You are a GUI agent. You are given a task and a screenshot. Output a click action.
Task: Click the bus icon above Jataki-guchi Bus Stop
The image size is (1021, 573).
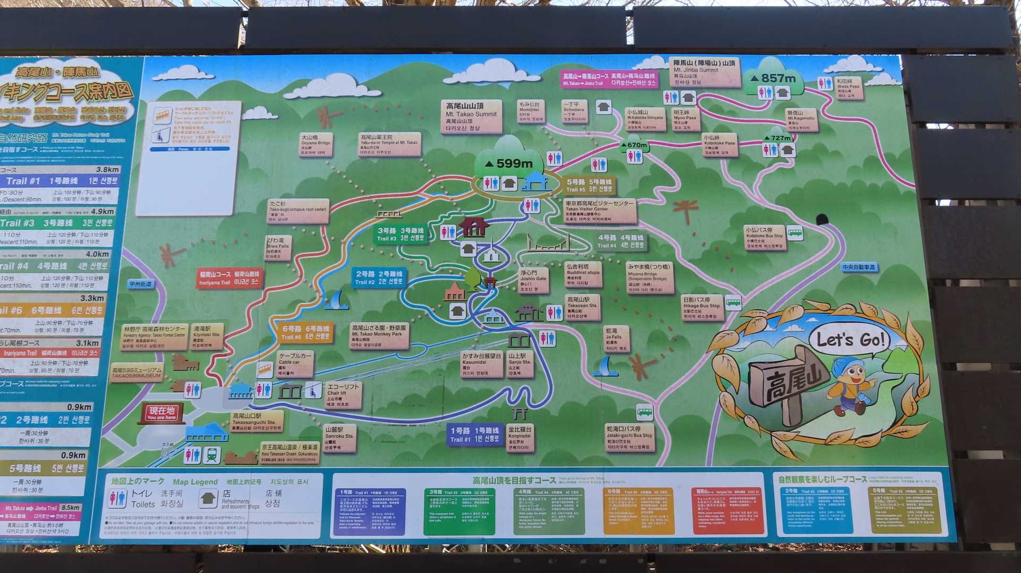point(644,411)
